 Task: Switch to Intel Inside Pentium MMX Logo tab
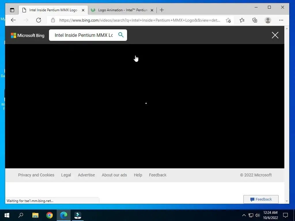(53, 10)
